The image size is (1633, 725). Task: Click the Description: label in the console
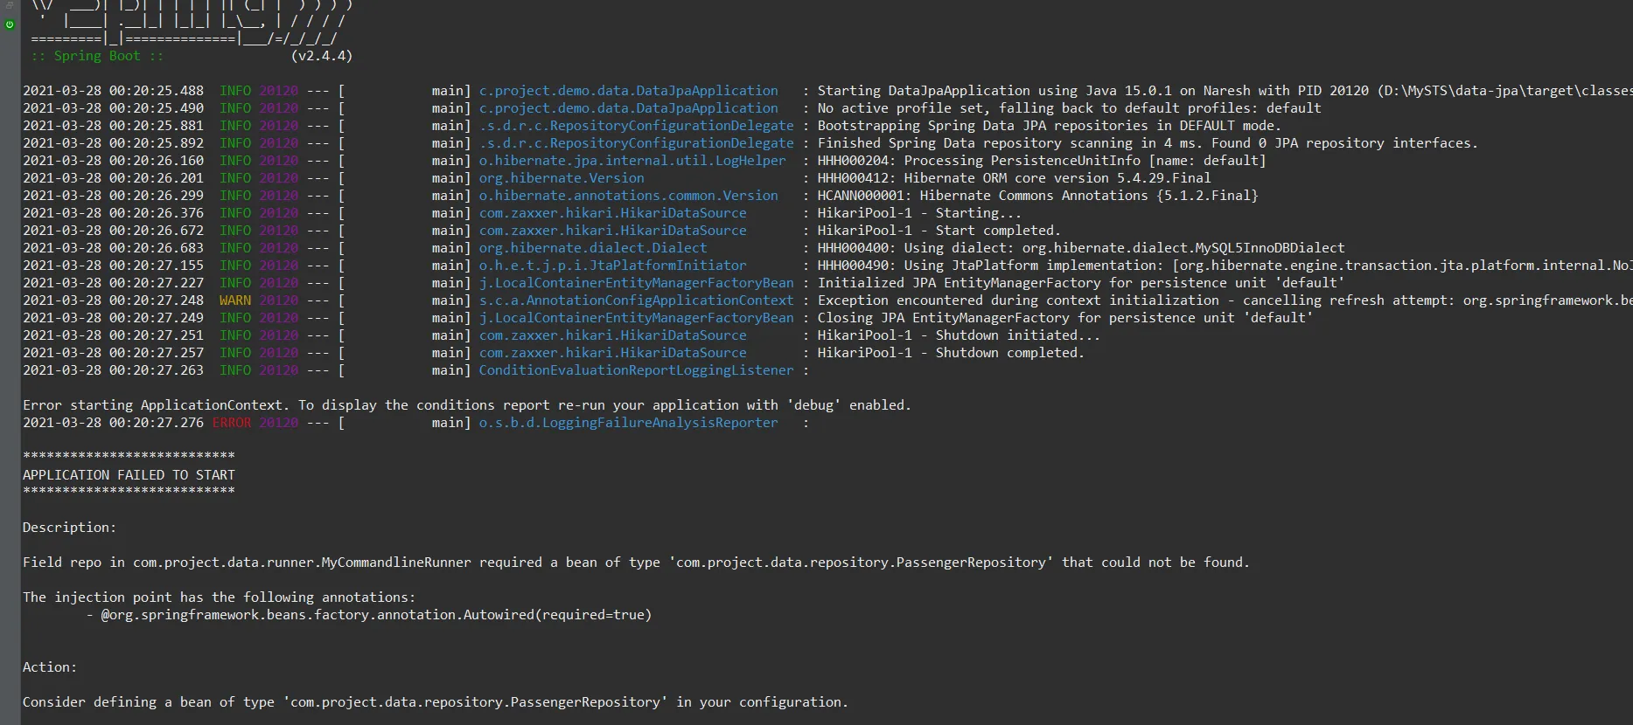tap(69, 528)
